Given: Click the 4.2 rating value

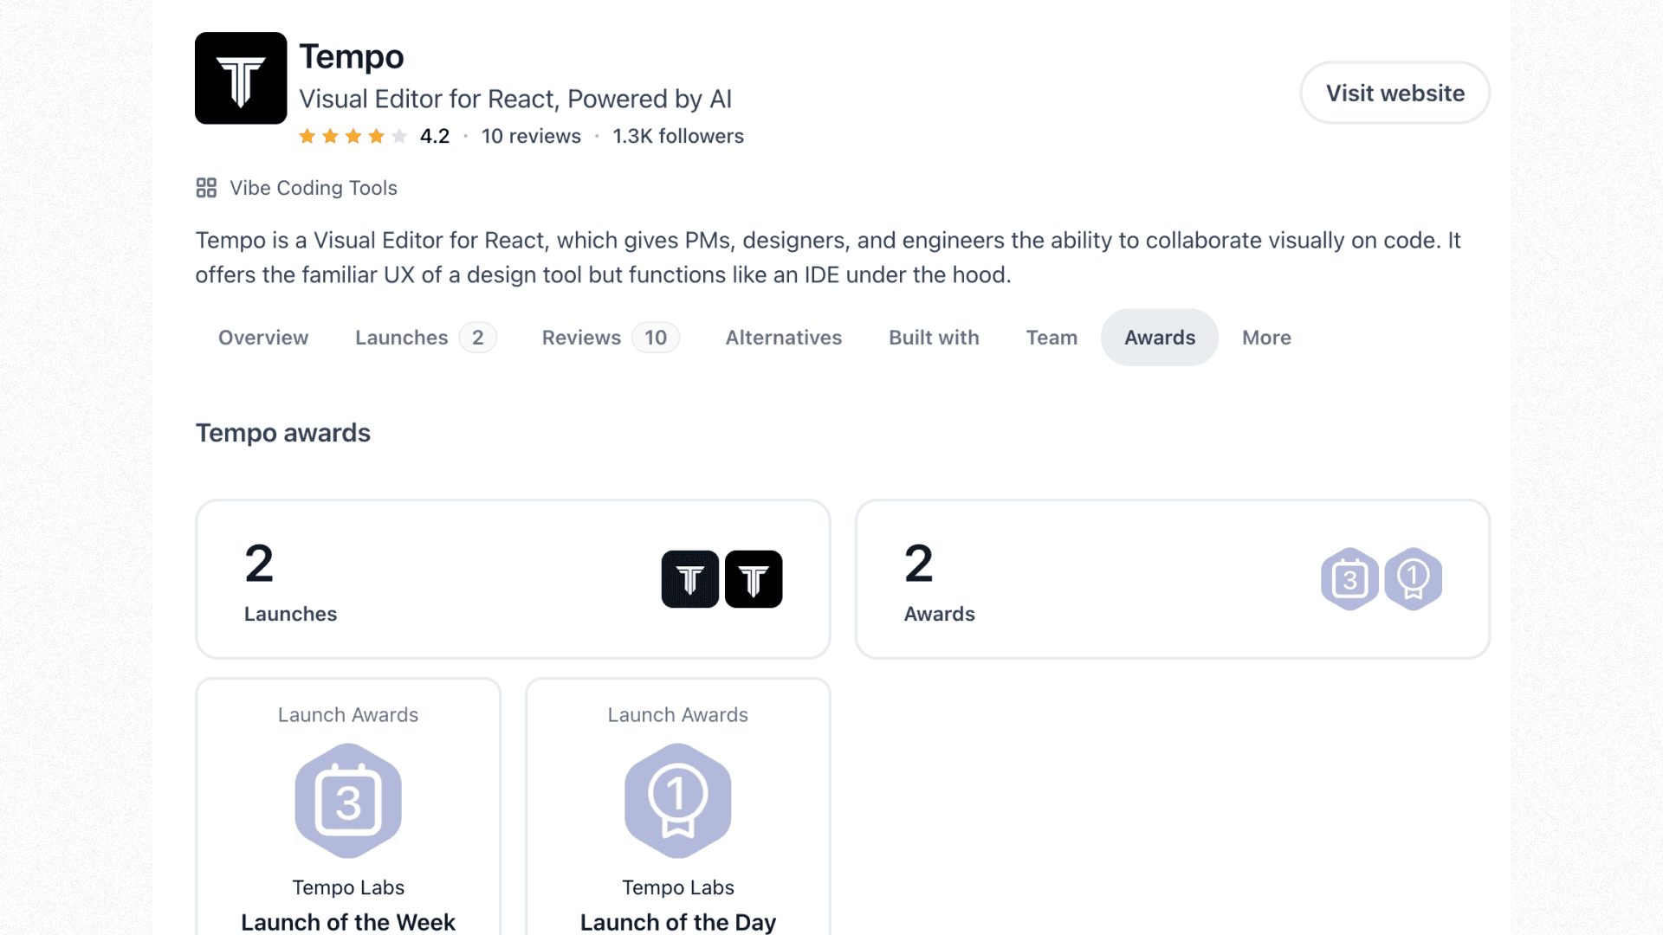Looking at the screenshot, I should (435, 136).
